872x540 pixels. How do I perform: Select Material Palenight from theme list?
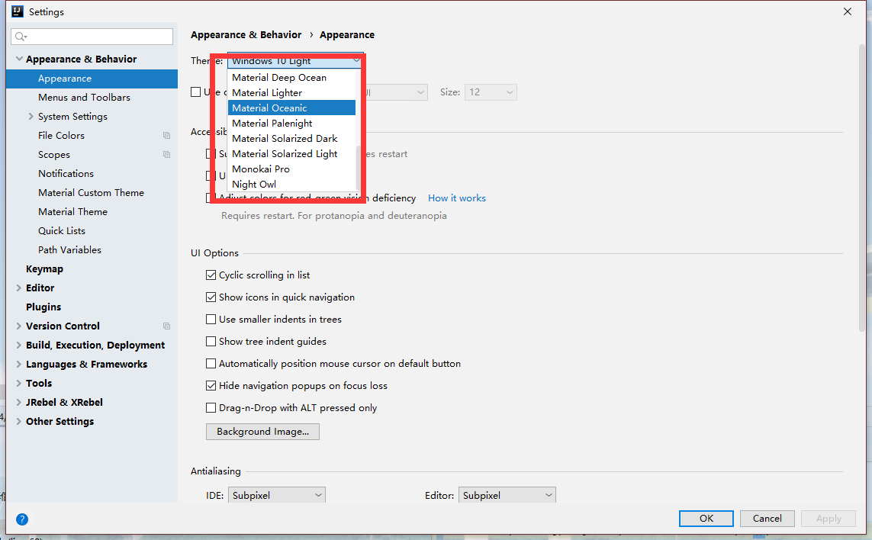[x=272, y=124]
